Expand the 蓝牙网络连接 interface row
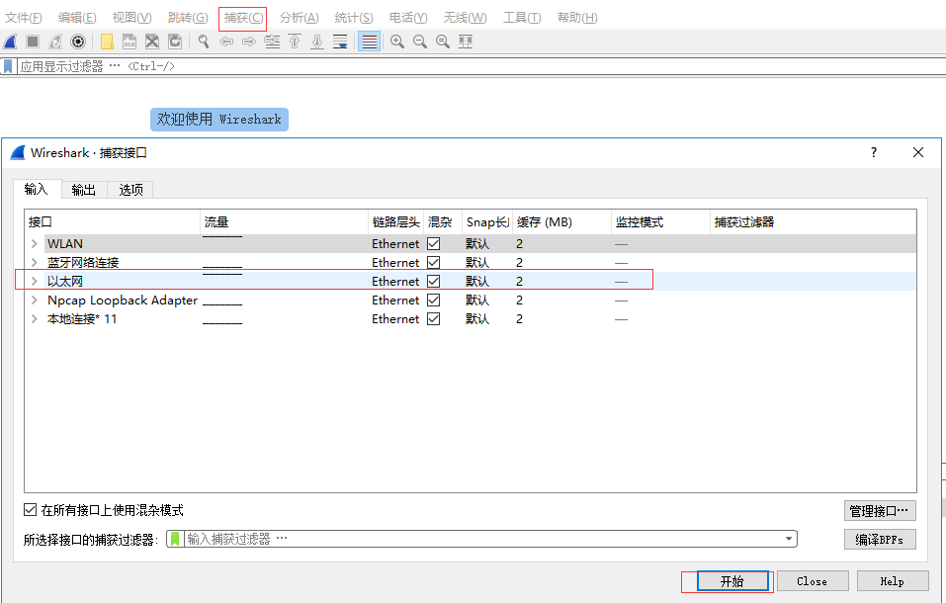The height and width of the screenshot is (603, 946). (35, 263)
